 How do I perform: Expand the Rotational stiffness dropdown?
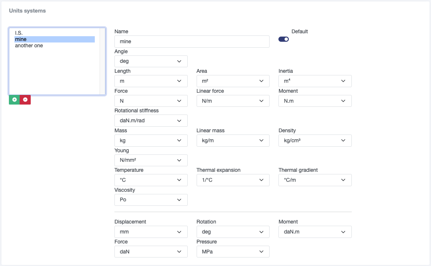click(x=151, y=121)
